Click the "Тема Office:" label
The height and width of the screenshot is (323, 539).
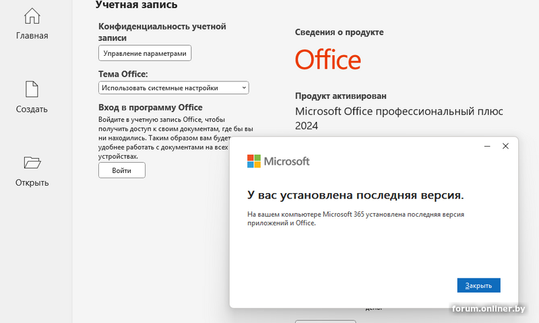123,74
